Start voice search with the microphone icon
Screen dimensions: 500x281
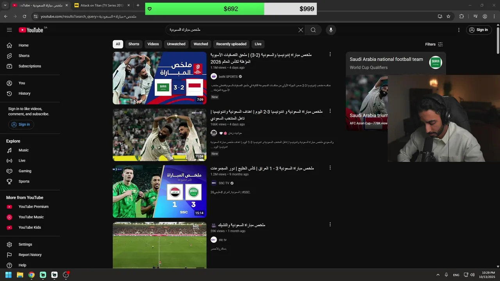331,30
